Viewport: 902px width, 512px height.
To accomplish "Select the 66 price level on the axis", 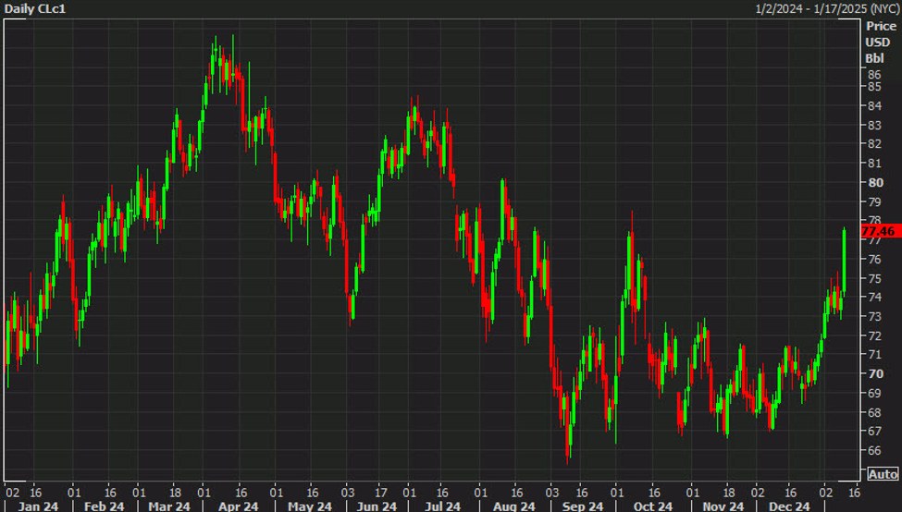I will point(873,450).
